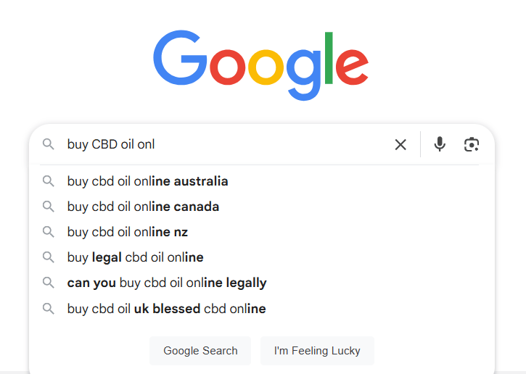This screenshot has height=374, width=526.
Task: Choose "can you buy cbd oil online legally"
Action: [167, 283]
